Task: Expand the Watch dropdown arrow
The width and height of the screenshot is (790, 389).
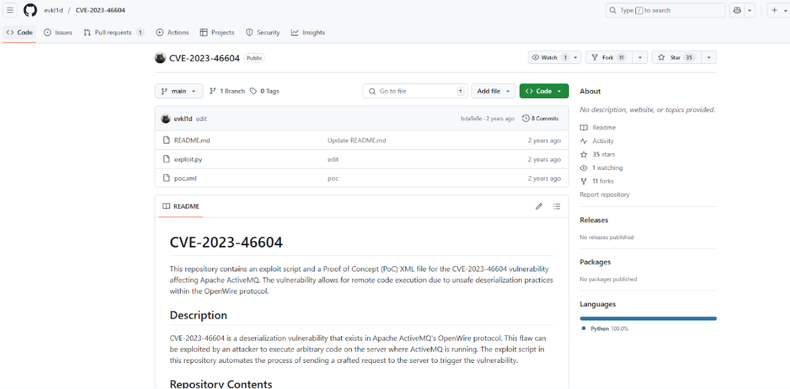Action: pyautogui.click(x=576, y=57)
